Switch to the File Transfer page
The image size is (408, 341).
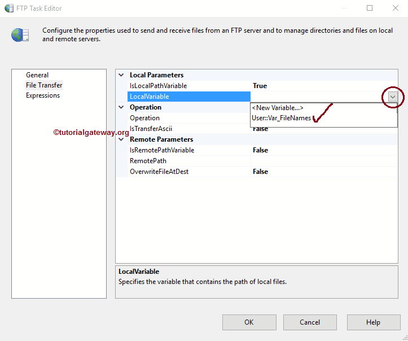coord(44,85)
